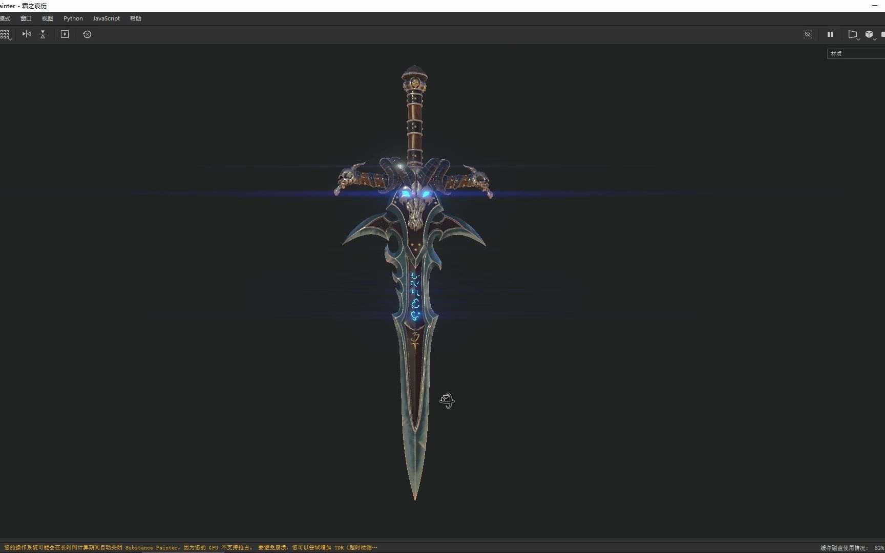Screen dimensions: 885x553
Task: Open the 材质 channel dropdown
Action: coord(856,54)
